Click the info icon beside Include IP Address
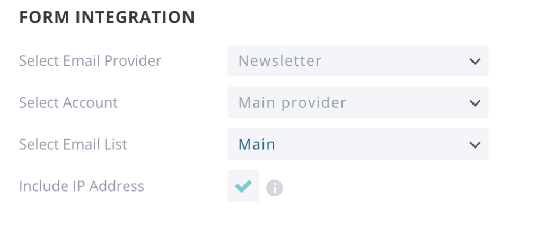 (275, 188)
